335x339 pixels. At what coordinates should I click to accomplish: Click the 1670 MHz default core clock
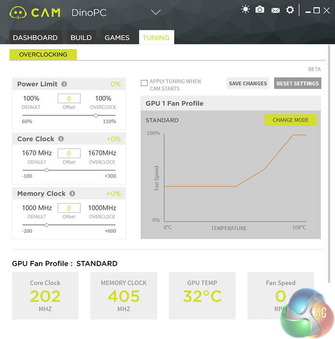37,153
